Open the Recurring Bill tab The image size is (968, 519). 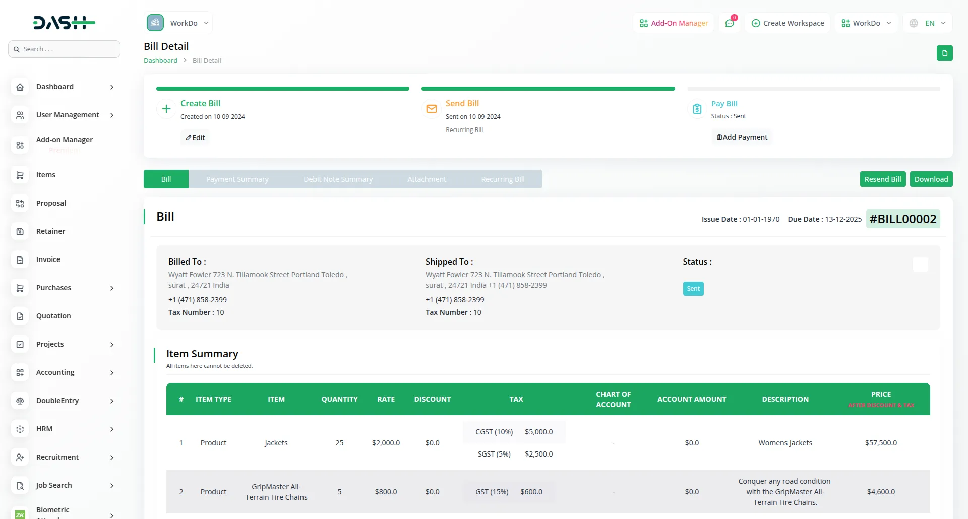503,179
